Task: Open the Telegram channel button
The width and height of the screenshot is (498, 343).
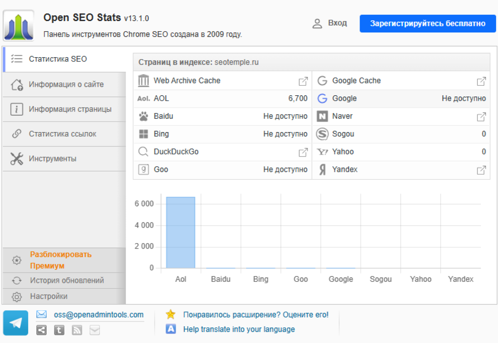Action: pyautogui.click(x=16, y=323)
